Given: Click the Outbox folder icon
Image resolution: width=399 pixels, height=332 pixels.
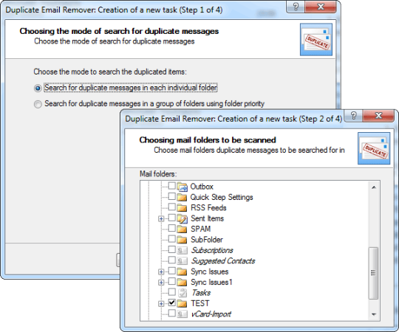Looking at the screenshot, I should point(183,187).
